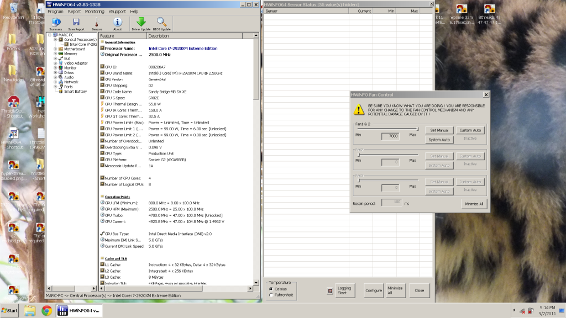Click the taskbar clock showing 5:14 PM

[547, 310]
